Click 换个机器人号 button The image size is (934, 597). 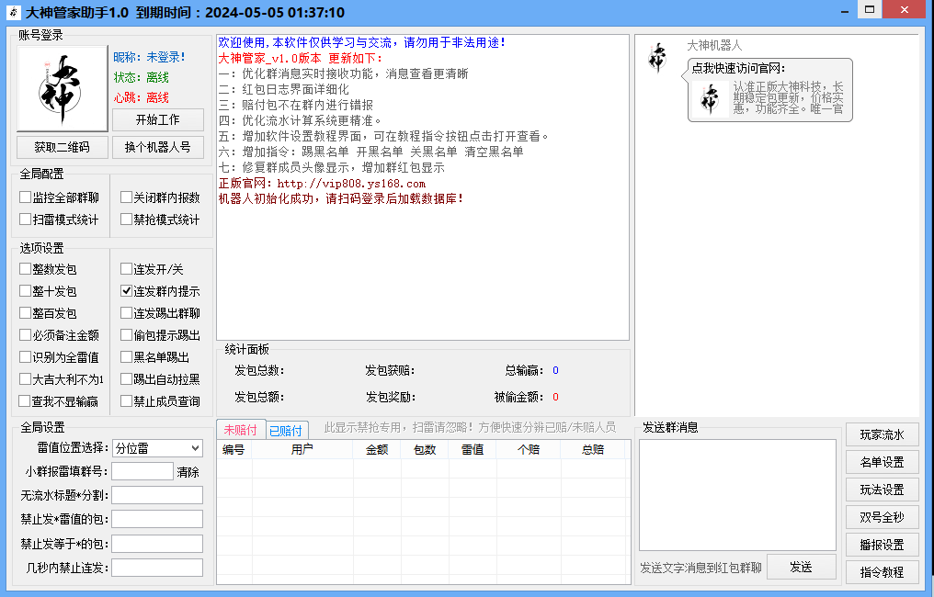pos(157,147)
